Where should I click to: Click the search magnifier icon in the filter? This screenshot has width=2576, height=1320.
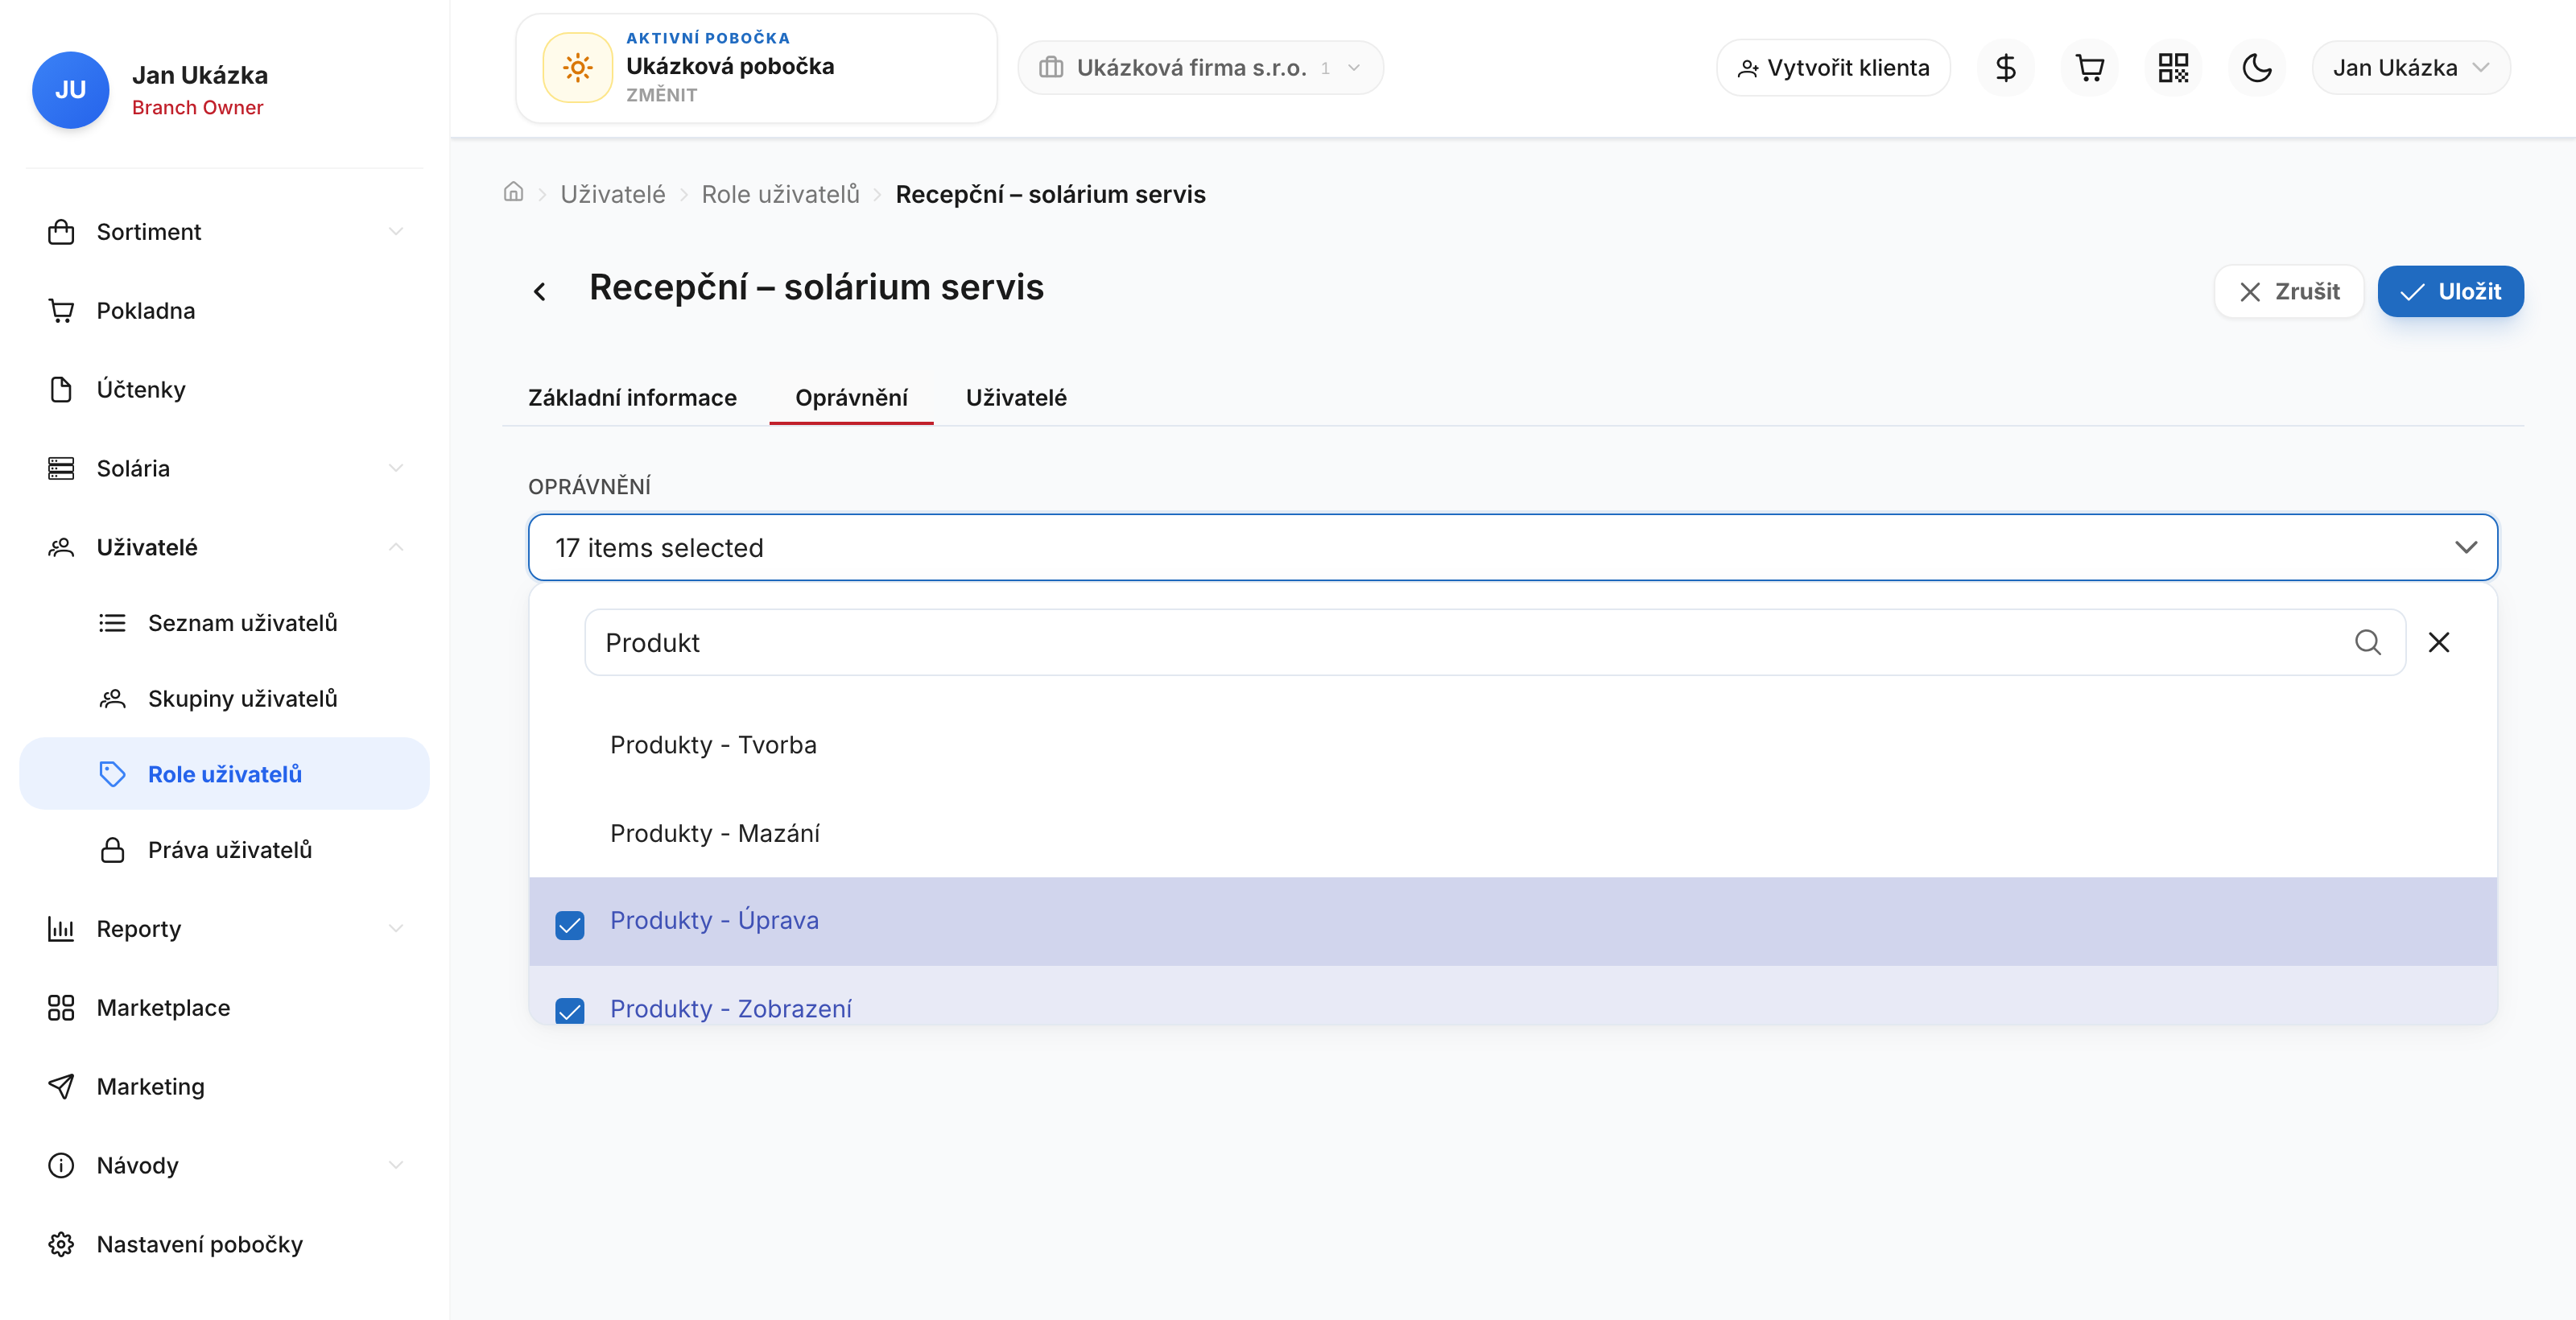(x=2367, y=642)
